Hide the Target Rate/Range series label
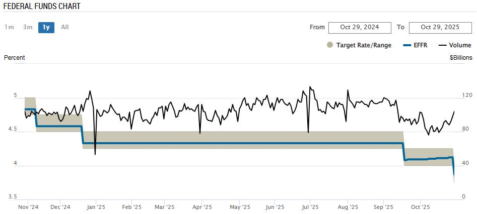This screenshot has width=477, height=214. (x=364, y=45)
